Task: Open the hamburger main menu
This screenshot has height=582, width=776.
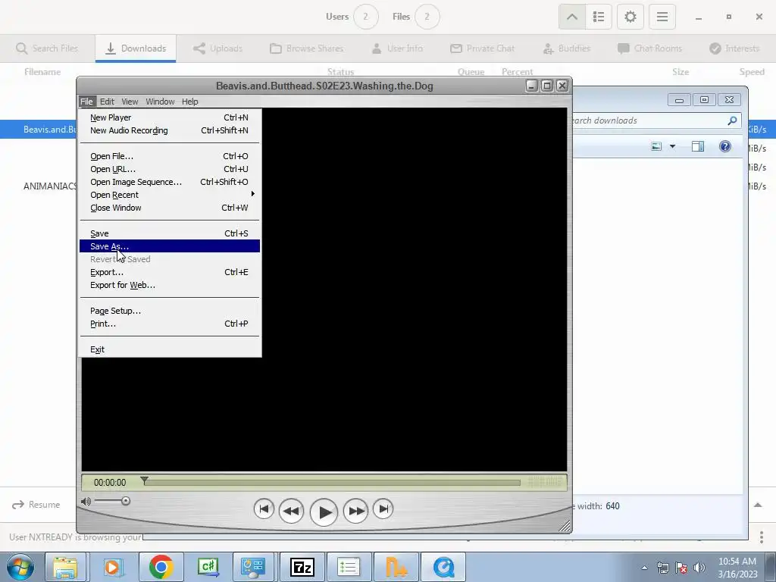Action: [662, 17]
